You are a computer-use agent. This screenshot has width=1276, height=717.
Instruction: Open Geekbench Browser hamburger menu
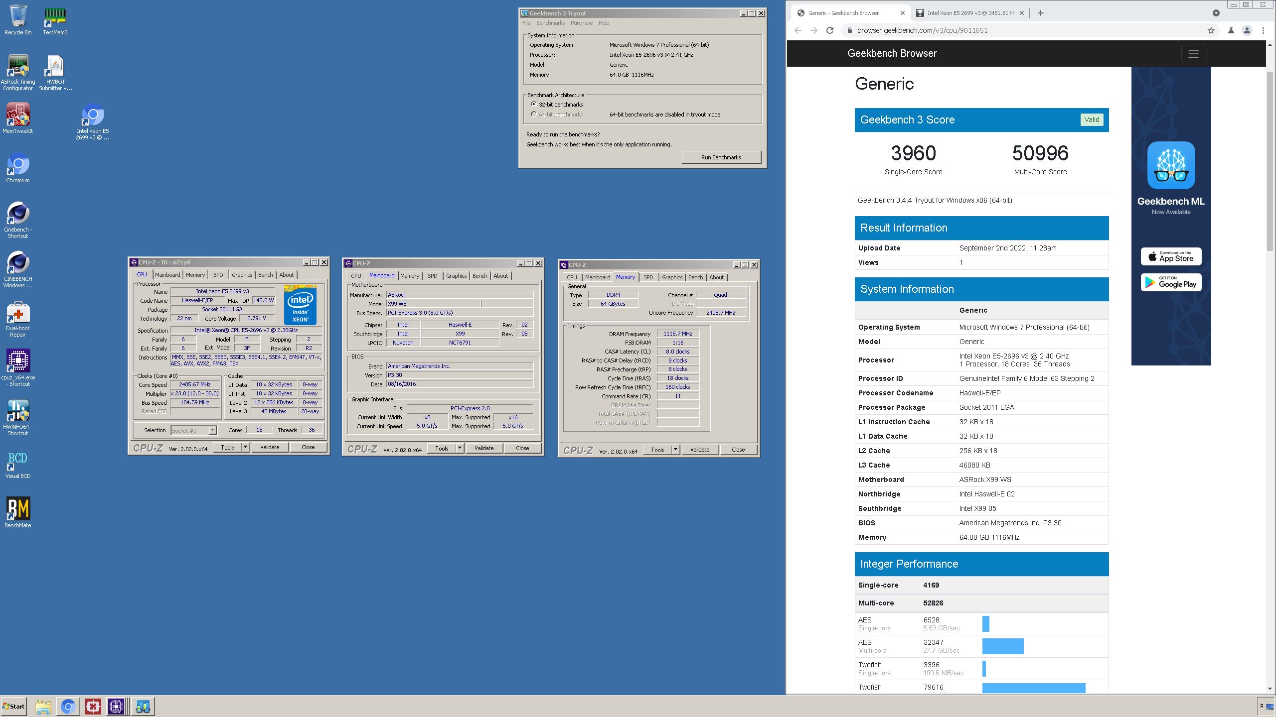(x=1193, y=54)
